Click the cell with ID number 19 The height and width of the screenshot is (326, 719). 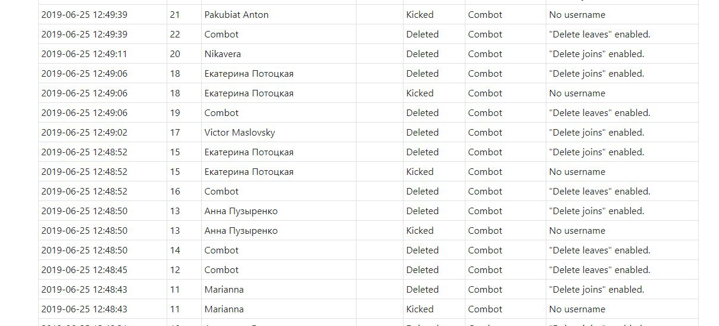coord(184,113)
